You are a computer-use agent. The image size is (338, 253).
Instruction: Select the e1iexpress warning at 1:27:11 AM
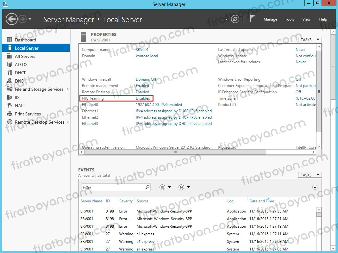coord(197,234)
